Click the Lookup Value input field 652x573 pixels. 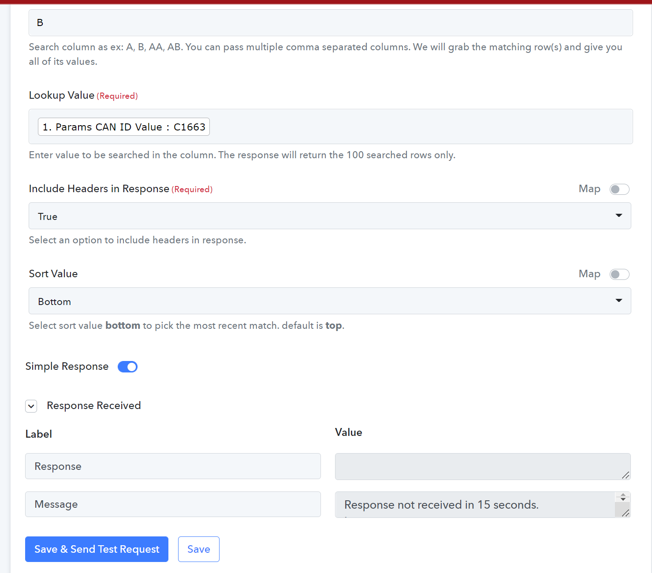331,127
